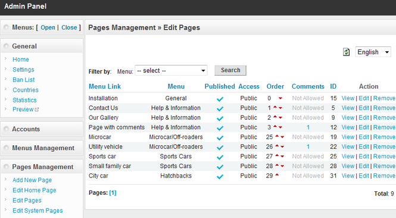Go to page 1 in pagination
Image resolution: width=396 pixels, height=218 pixels.
[x=113, y=193]
